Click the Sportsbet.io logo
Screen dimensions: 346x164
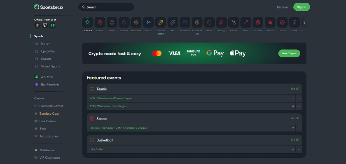(49, 7)
